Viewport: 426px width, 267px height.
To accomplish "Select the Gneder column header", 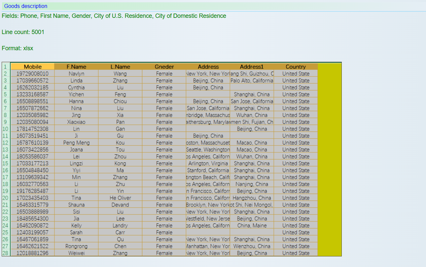I will pos(164,67).
